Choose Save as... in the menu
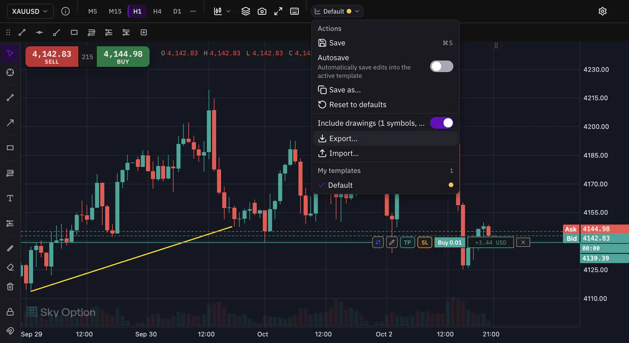Screen dimensions: 629x343 click(x=385, y=90)
